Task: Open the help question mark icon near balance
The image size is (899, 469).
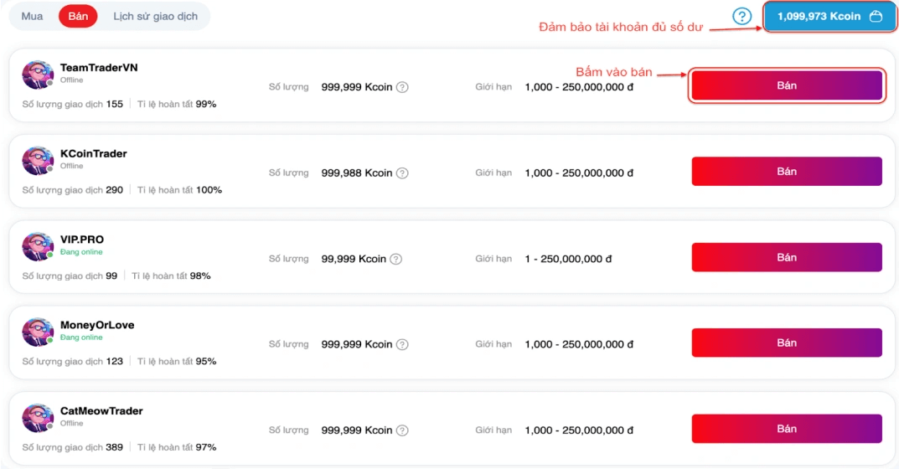Action: pos(741,16)
